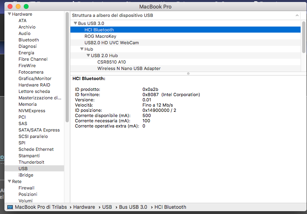Viewport: 307px width, 214px height.
Task: Click MacBook Pro di Trilabs in path bar
Action: (41, 207)
